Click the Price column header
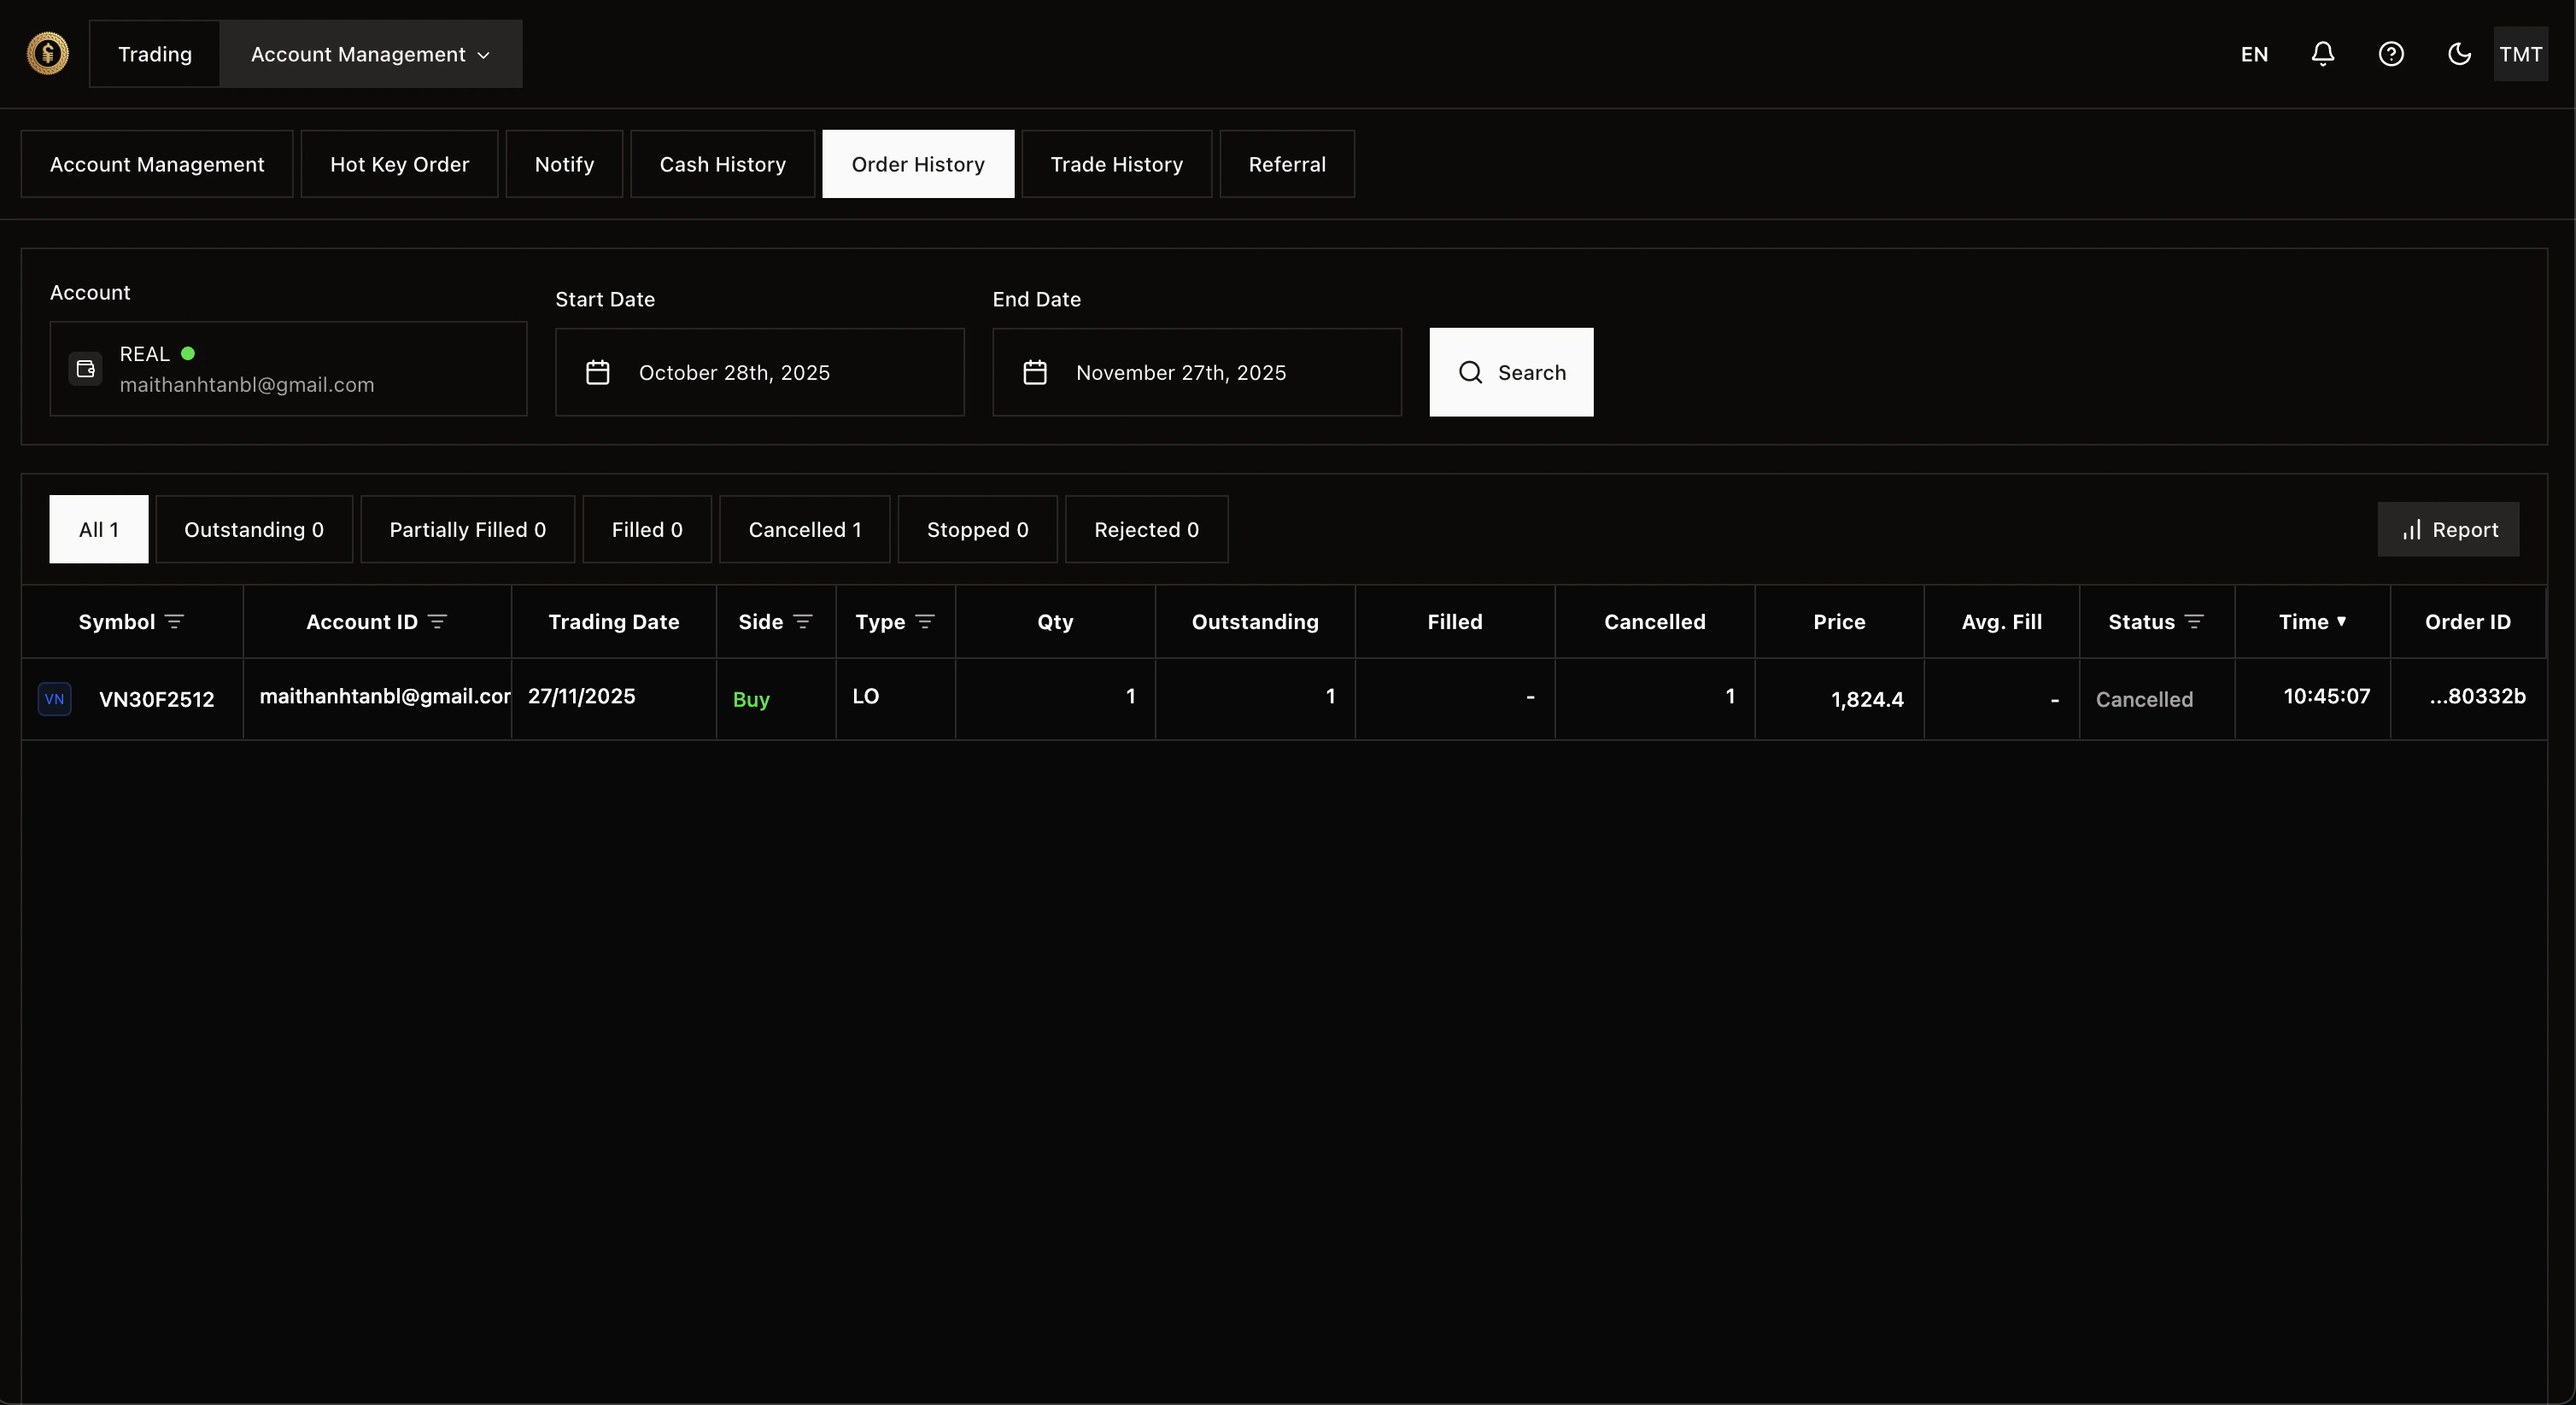Image resolution: width=2576 pixels, height=1405 pixels. pos(1839,621)
